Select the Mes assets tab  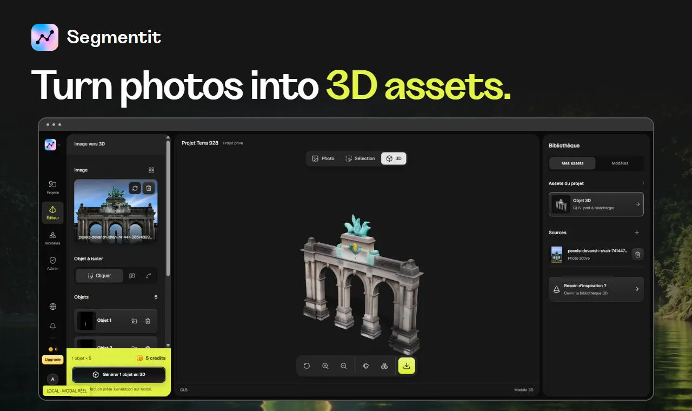pos(573,163)
